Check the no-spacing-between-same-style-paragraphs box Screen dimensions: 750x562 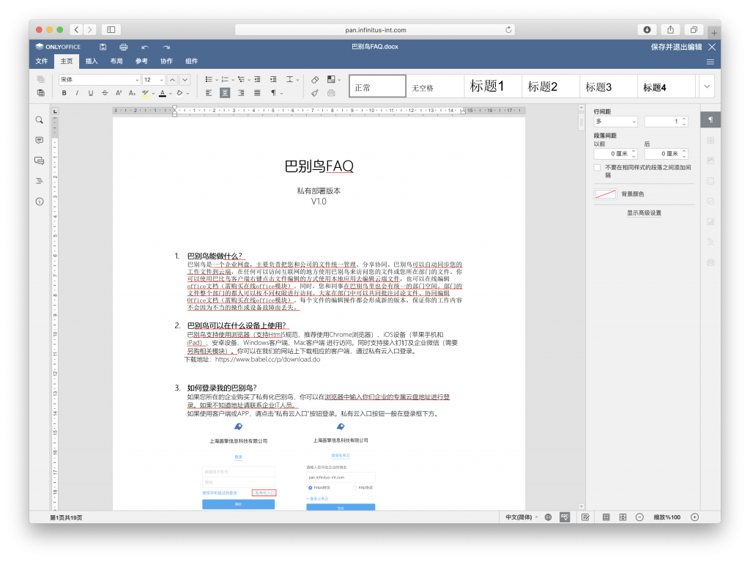597,168
